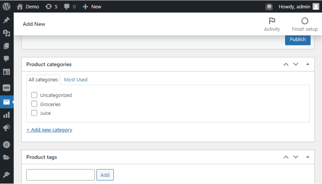Open the Media library sidebar icon
322x184 pixels.
coord(6,33)
